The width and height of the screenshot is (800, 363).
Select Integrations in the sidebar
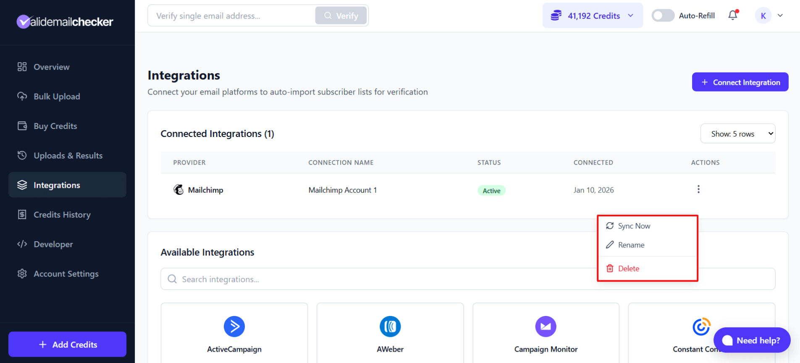tap(67, 185)
